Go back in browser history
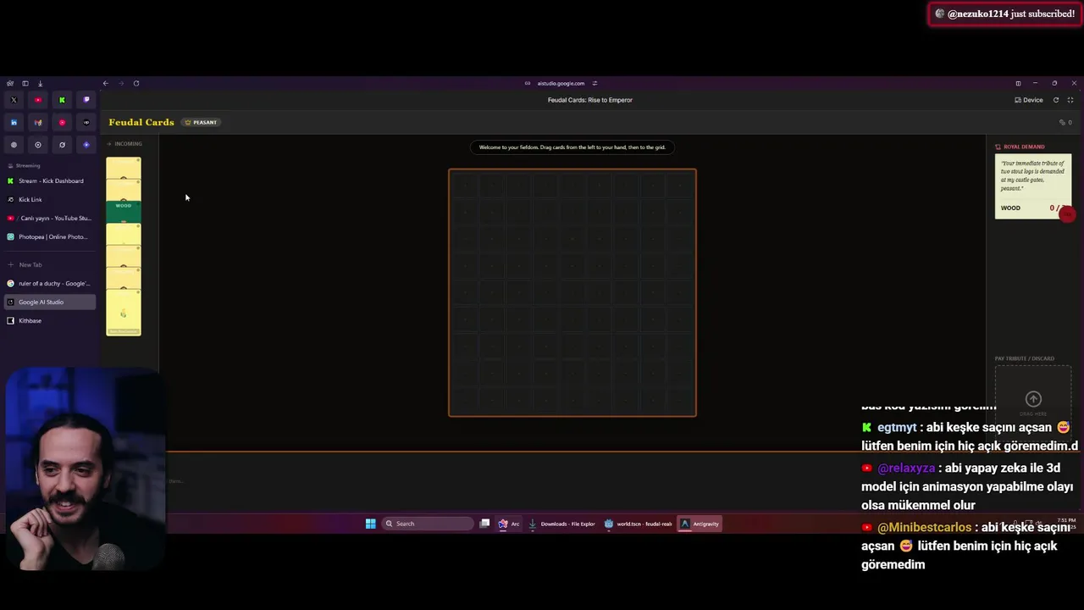Viewport: 1084px width, 610px height. click(105, 83)
